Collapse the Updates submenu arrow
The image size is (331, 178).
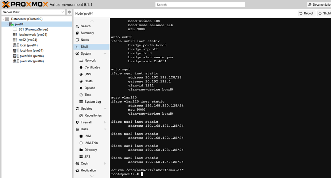(105, 108)
